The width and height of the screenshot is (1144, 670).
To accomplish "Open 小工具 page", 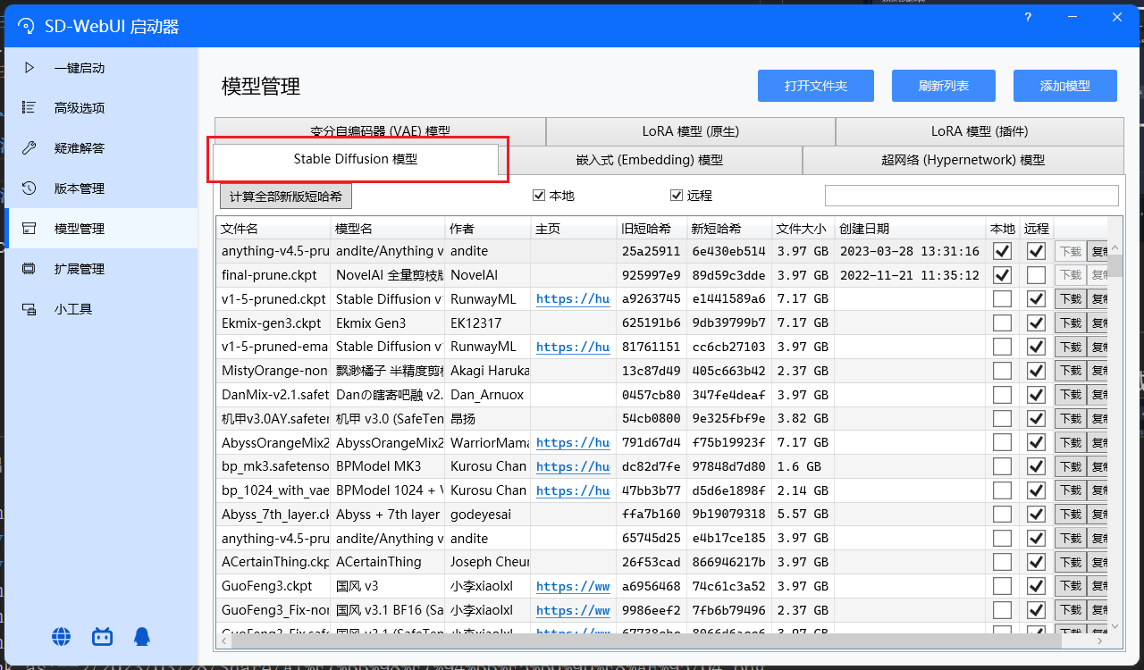I will tap(101, 309).
